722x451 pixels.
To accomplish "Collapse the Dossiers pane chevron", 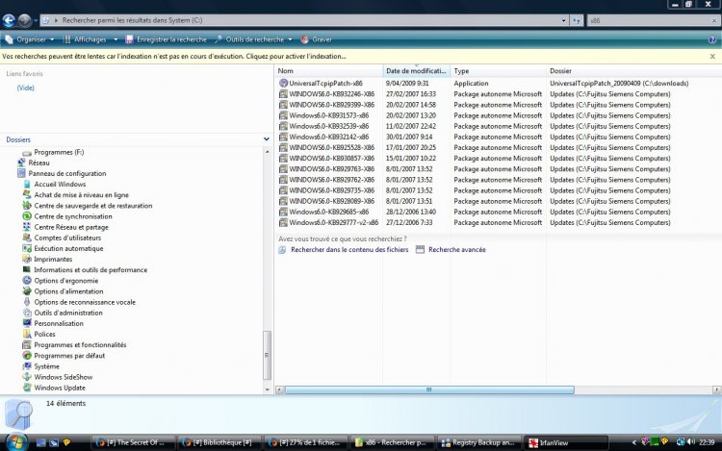I will click(x=266, y=138).
